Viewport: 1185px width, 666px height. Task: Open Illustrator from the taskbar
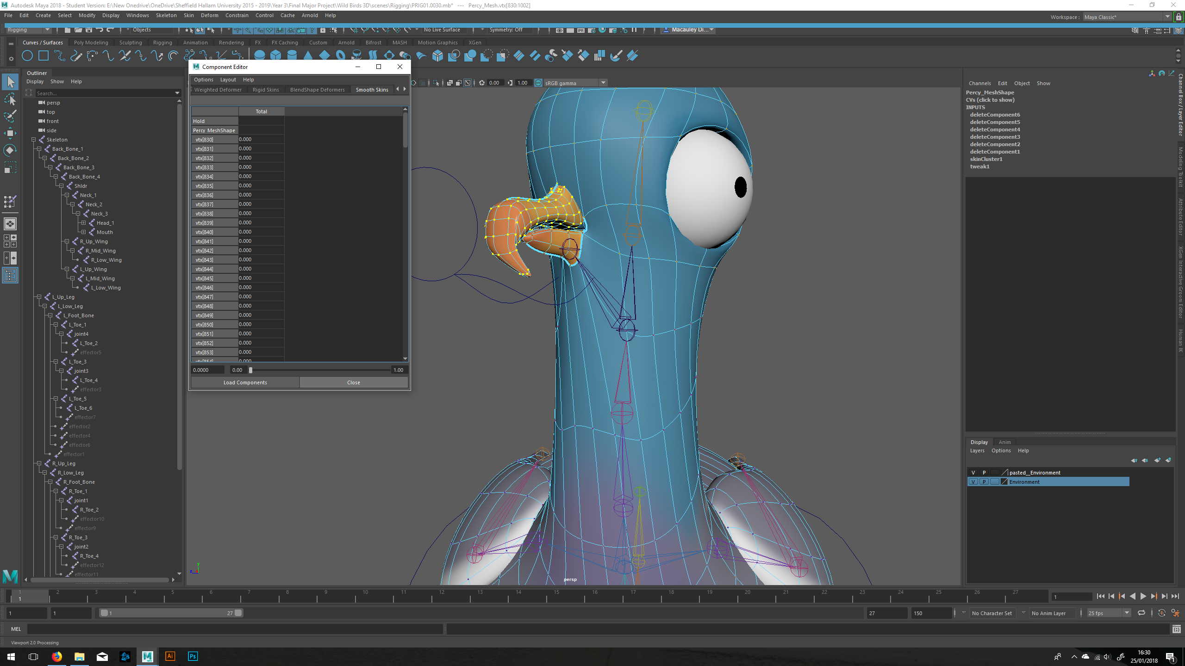point(170,656)
